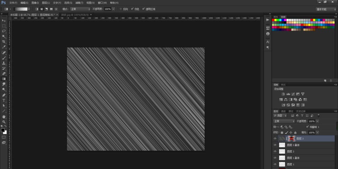Uncheck the 仿色 (Dither) checkbox

pos(132,9)
